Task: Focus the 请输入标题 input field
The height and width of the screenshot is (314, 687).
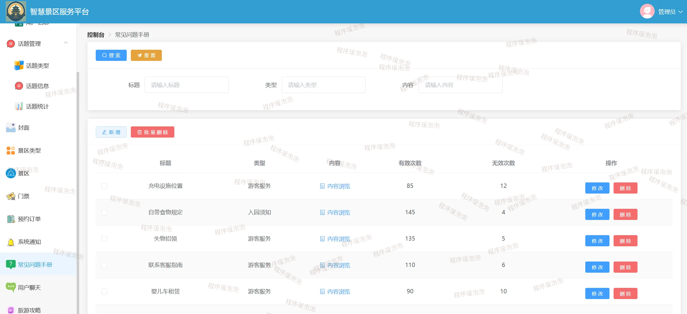Action: point(187,85)
